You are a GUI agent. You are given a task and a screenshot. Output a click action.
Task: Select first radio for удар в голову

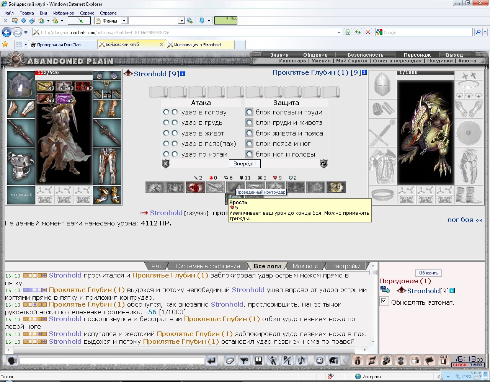coord(166,112)
